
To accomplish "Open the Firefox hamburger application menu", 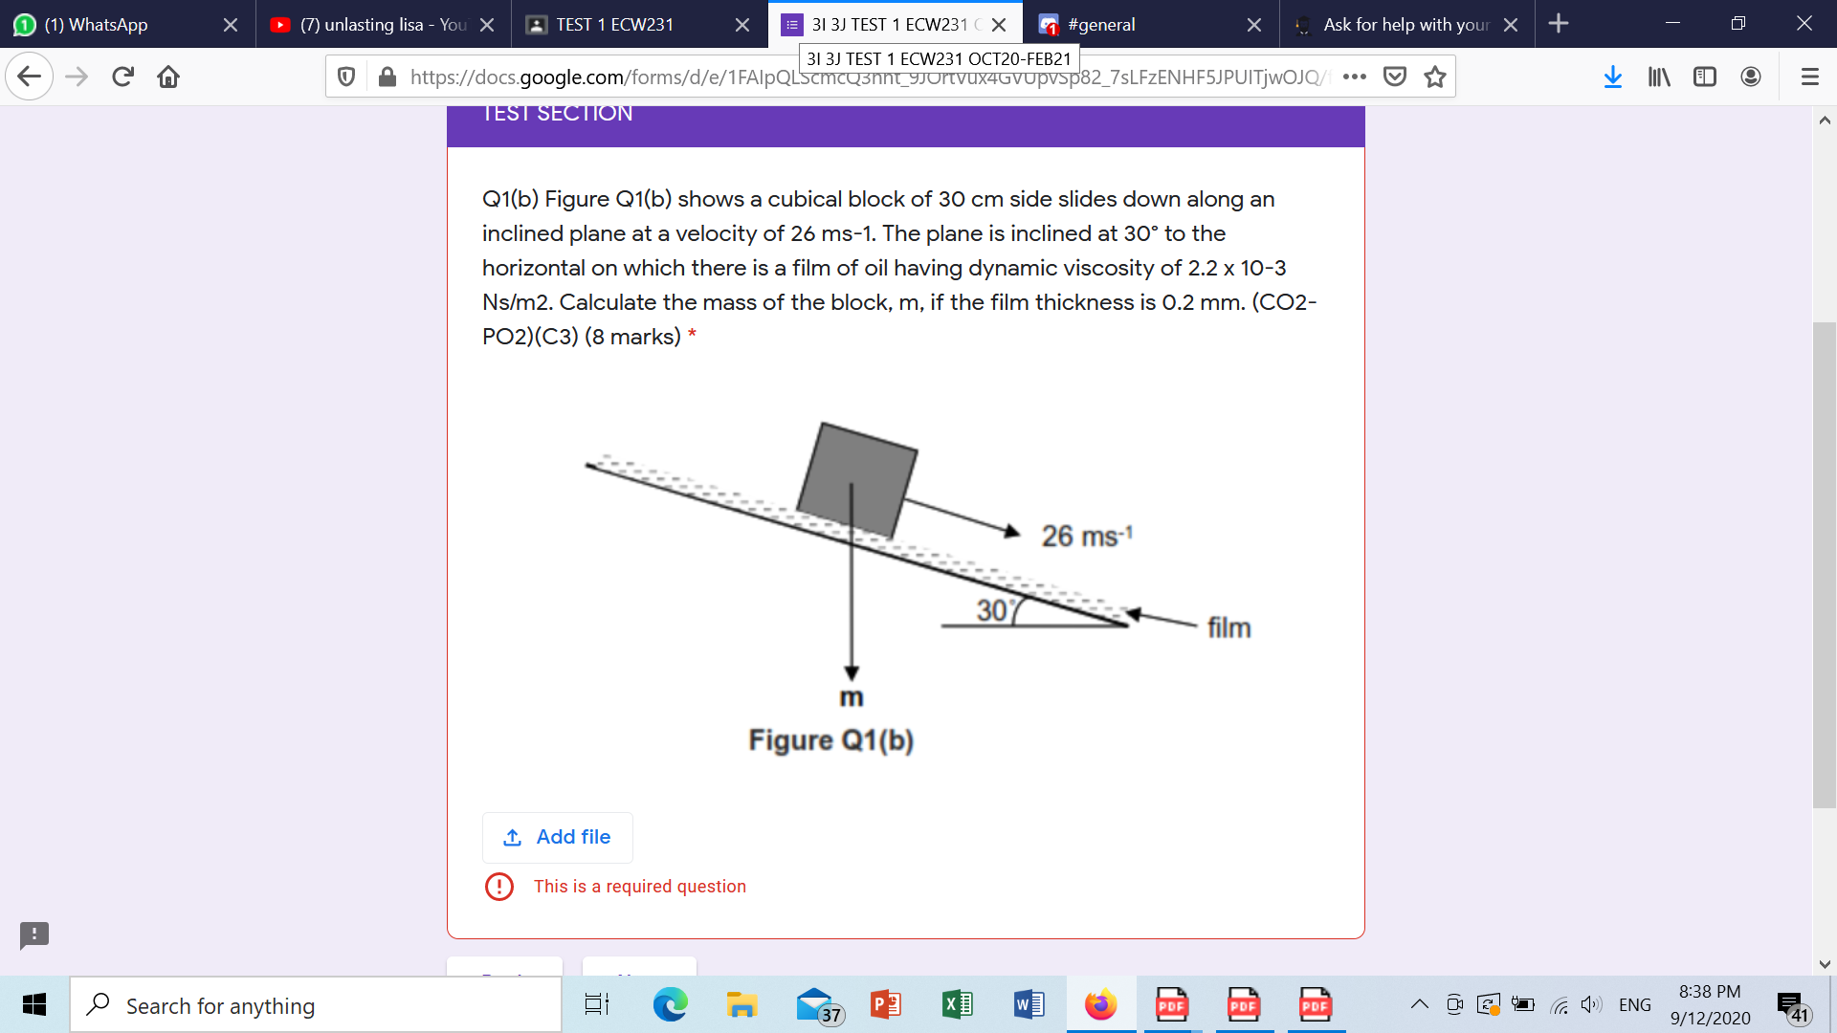I will [x=1809, y=77].
